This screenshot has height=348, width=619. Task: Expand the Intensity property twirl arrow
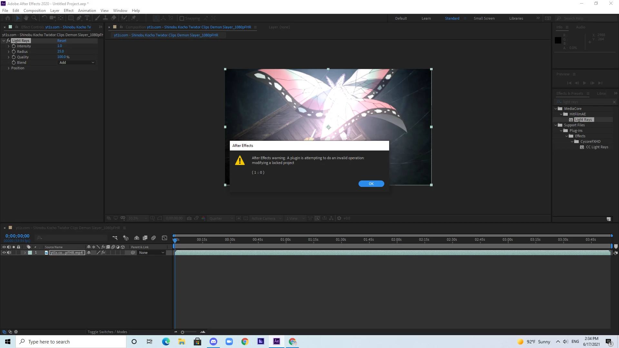pos(9,46)
